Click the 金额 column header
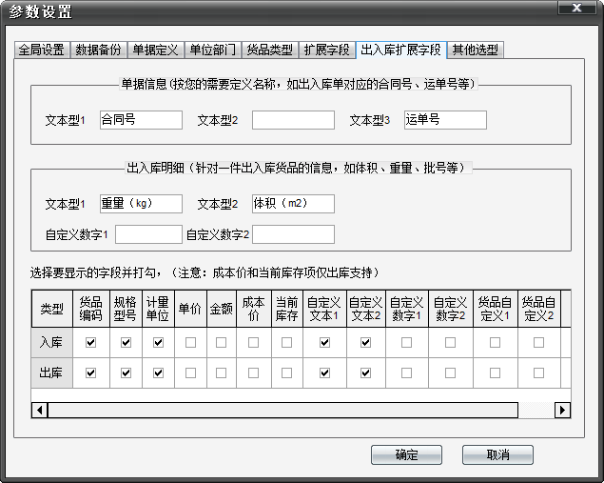This screenshot has height=483, width=604. 222,309
